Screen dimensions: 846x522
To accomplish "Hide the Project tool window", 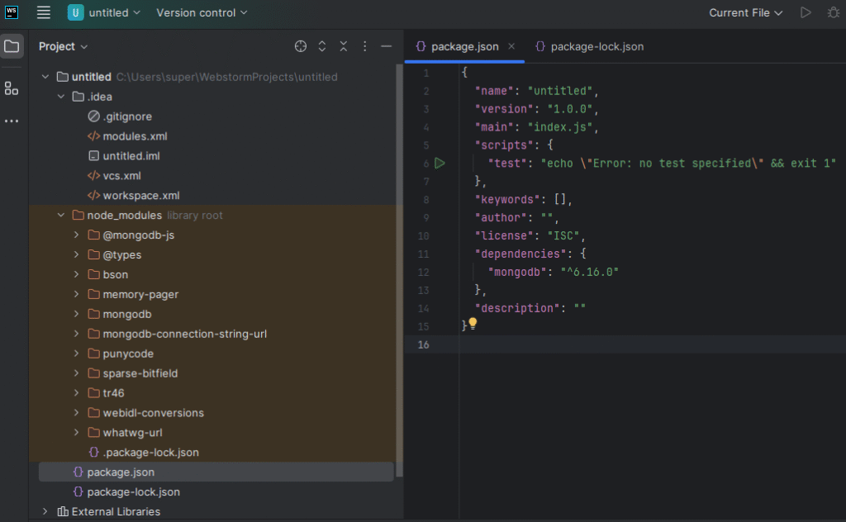I will (x=387, y=46).
